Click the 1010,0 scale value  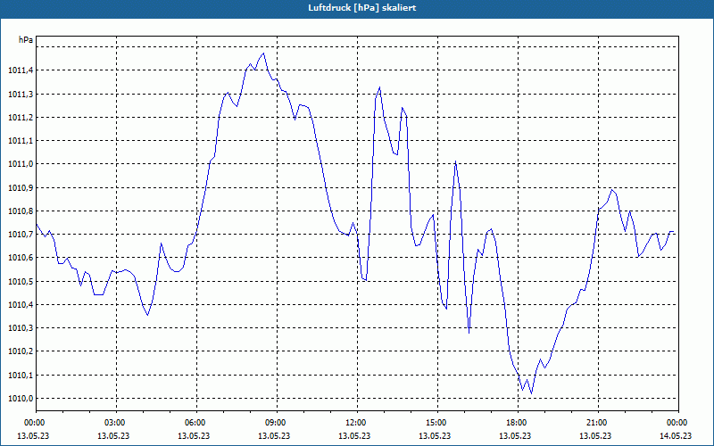click(x=20, y=399)
